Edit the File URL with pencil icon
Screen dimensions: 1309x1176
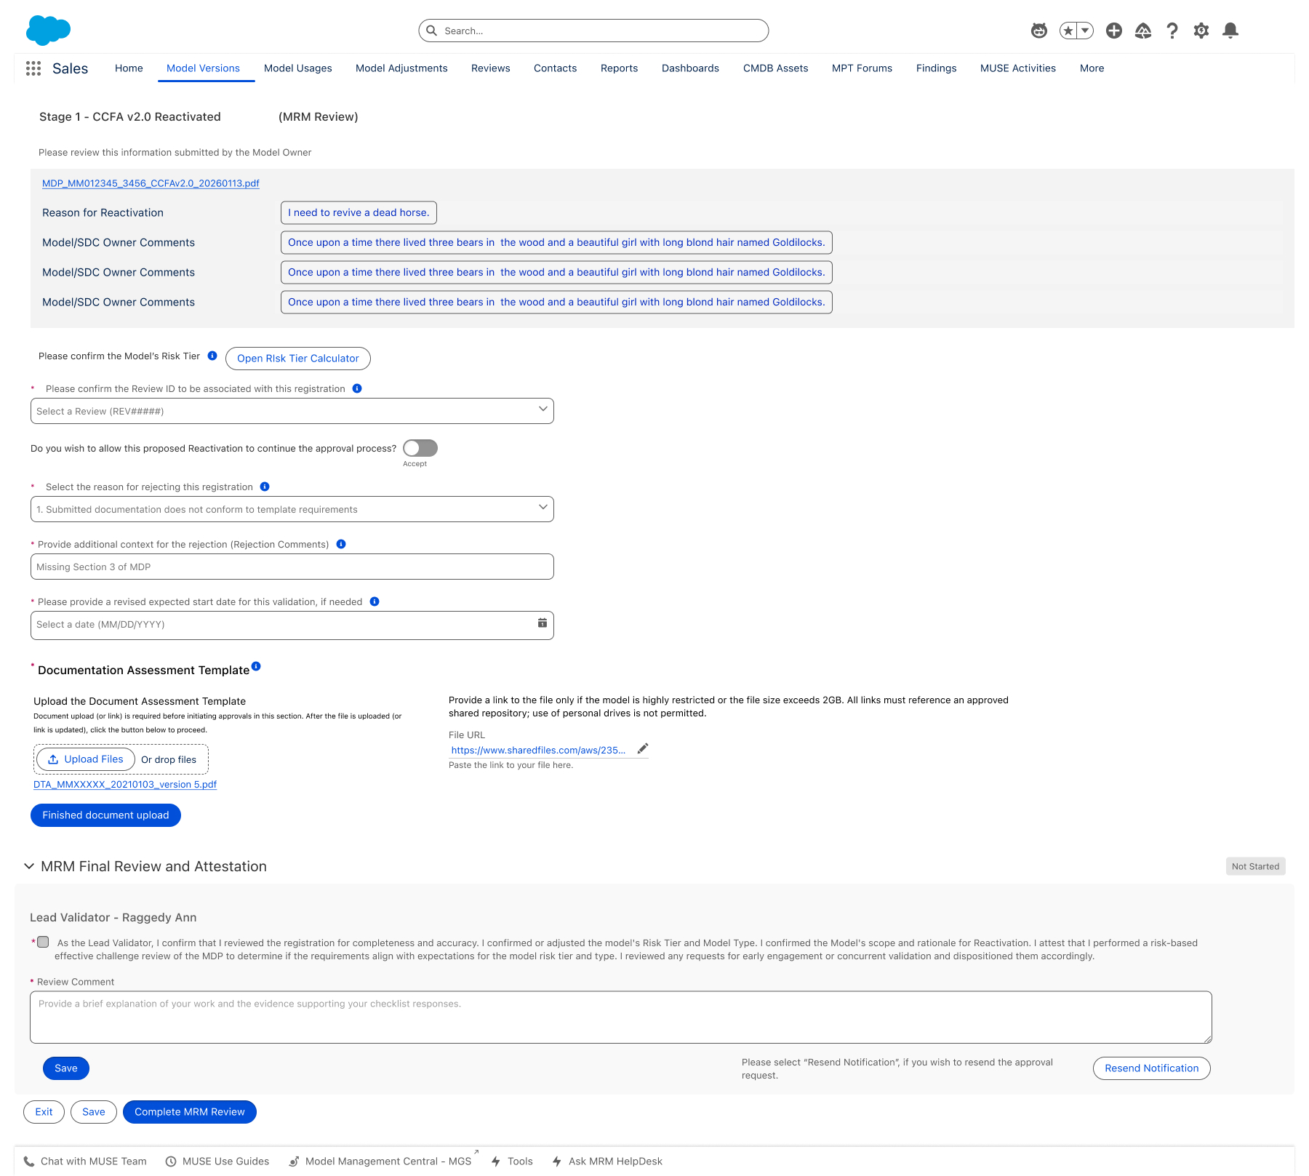tap(643, 749)
